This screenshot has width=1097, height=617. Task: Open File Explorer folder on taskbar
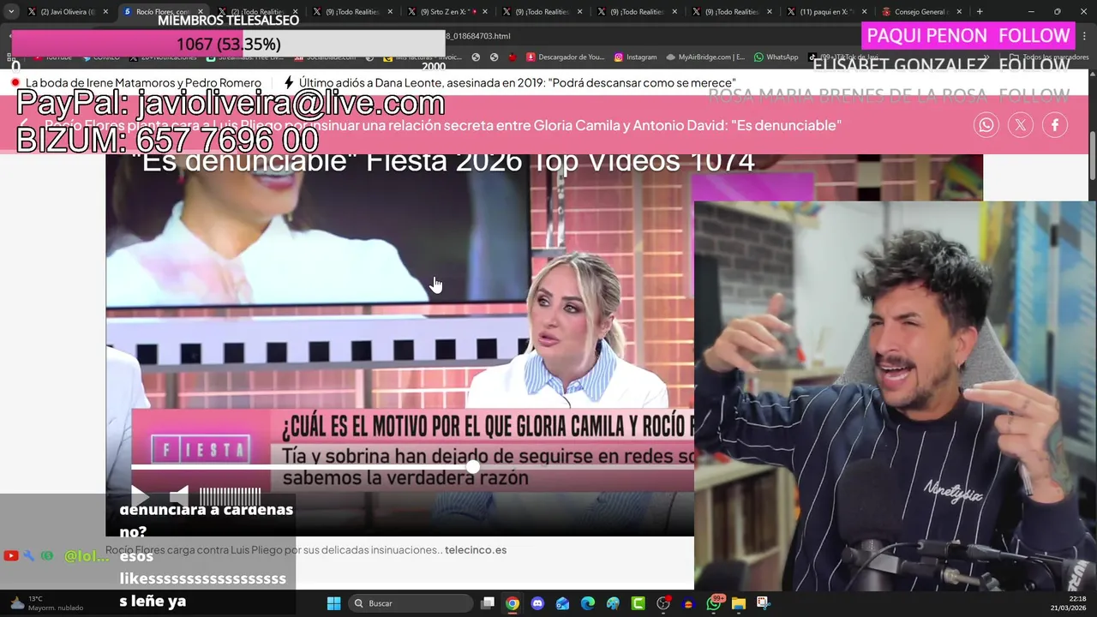[739, 603]
